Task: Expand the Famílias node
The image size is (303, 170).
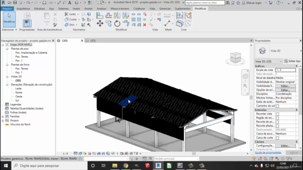Action: (x=3, y=117)
